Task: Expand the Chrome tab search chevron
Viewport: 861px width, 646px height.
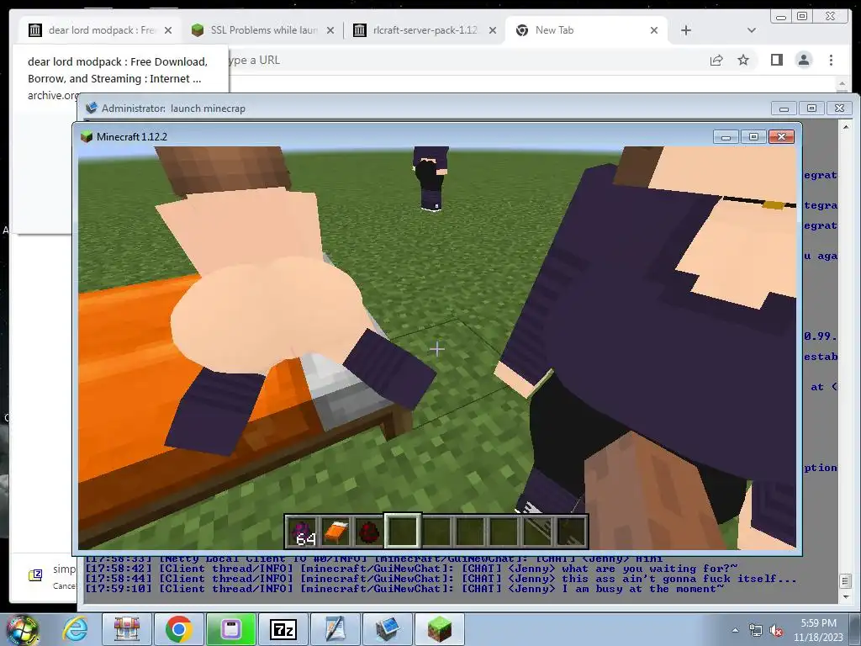Action: (x=752, y=30)
